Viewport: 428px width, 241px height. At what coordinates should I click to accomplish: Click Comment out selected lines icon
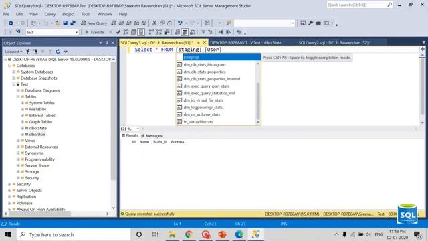[x=203, y=32]
